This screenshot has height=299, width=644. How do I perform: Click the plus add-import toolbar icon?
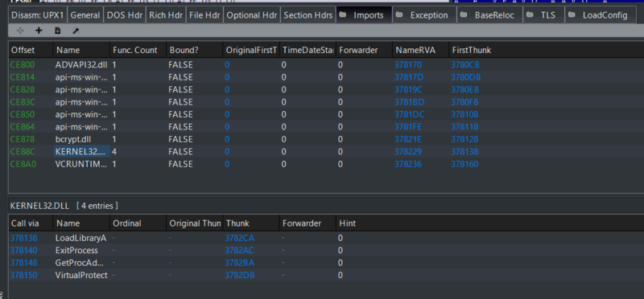[39, 31]
